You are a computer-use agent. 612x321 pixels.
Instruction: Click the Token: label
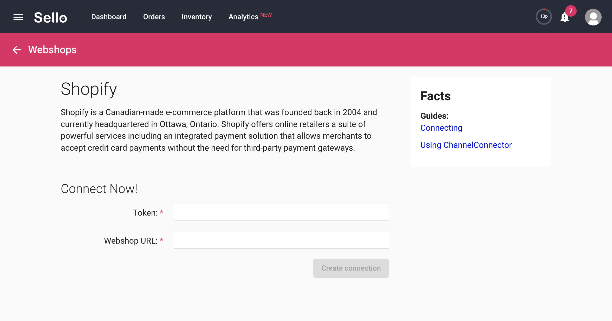[145, 213]
